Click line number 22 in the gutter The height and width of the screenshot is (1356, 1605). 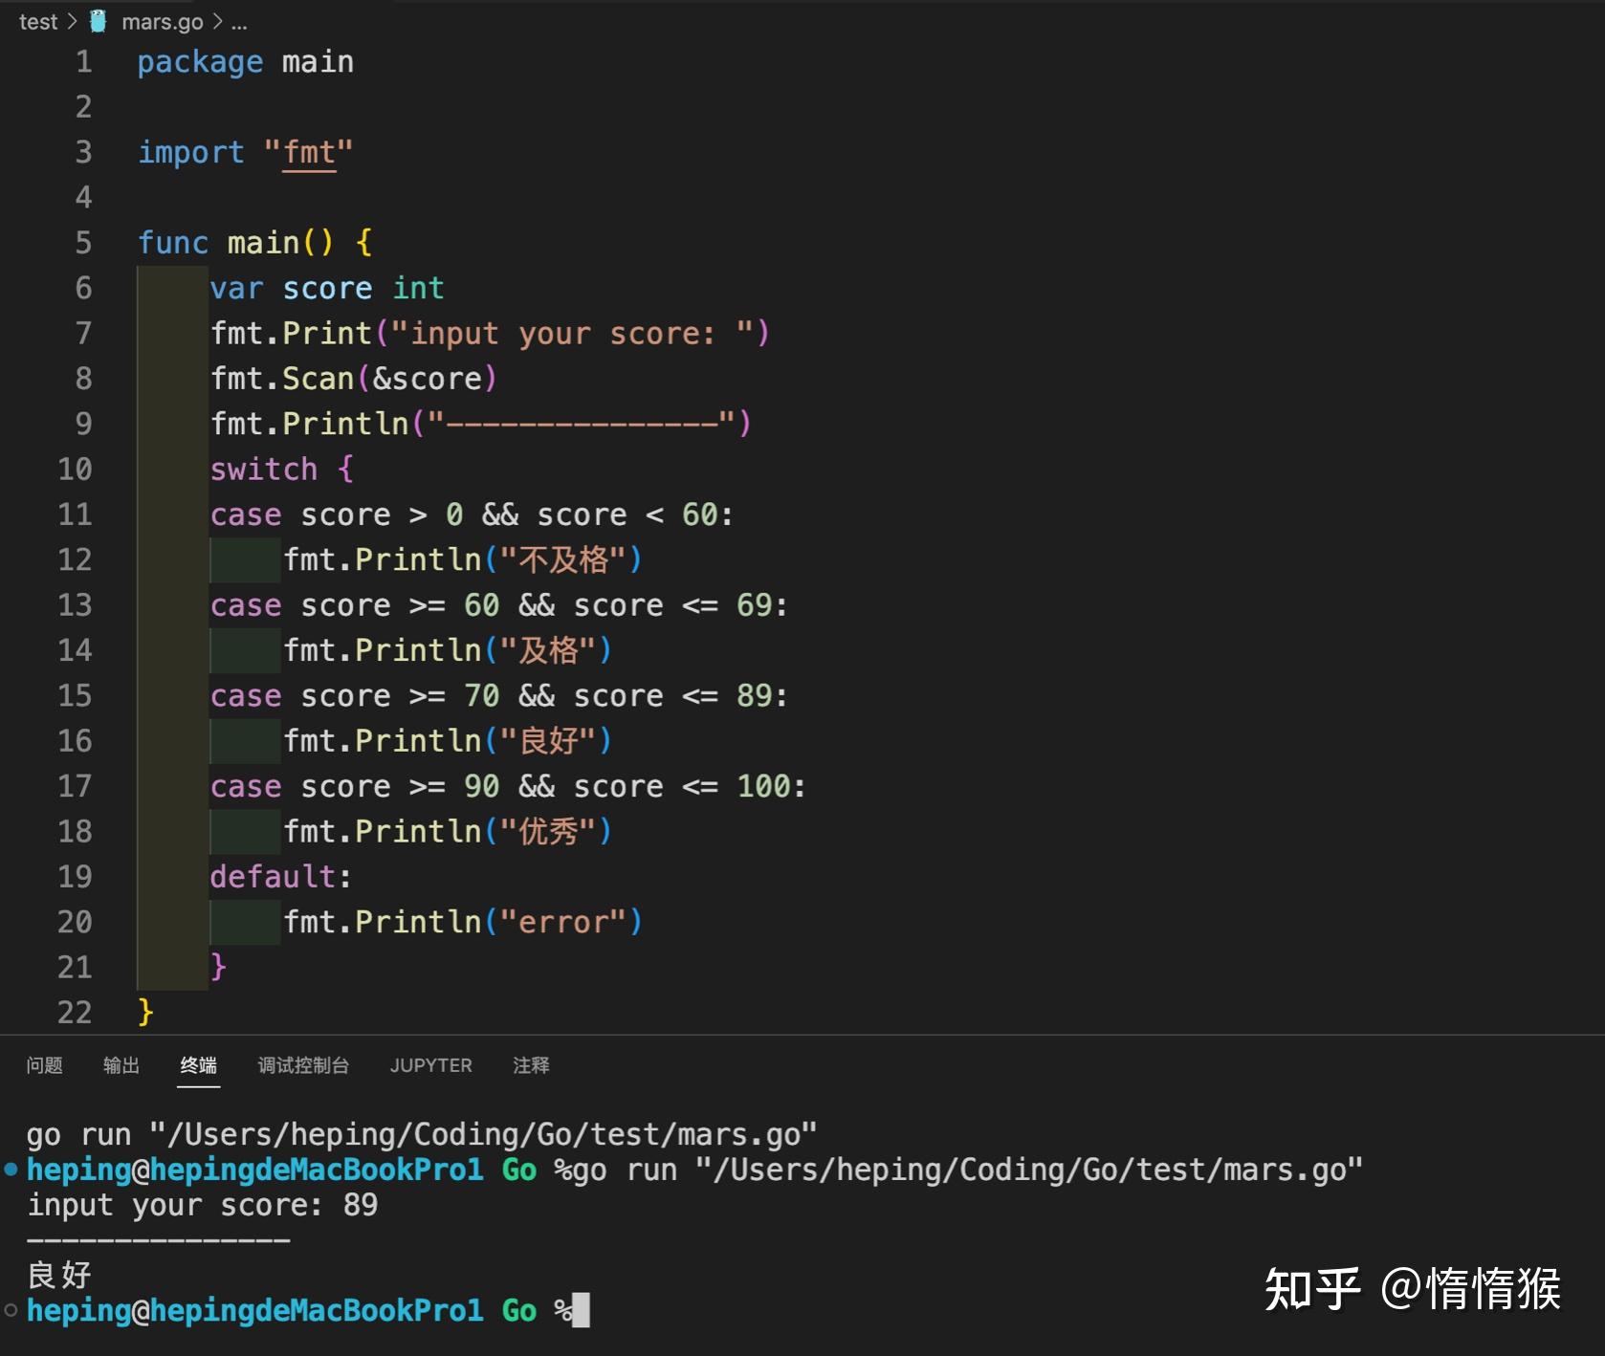click(75, 1013)
